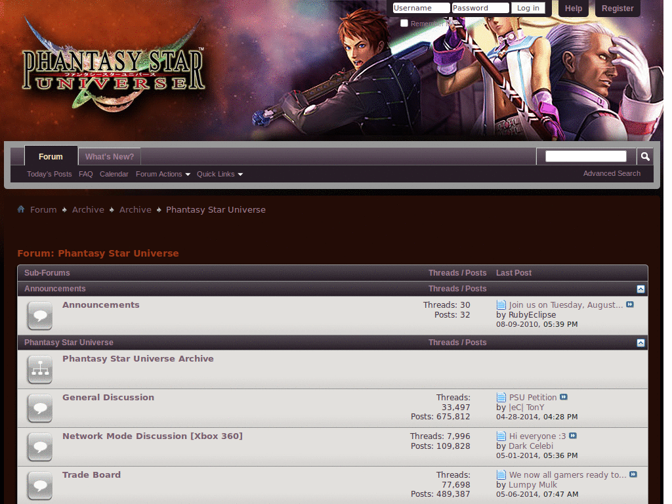Focus the Password input field
672x504 pixels.
[x=480, y=8]
